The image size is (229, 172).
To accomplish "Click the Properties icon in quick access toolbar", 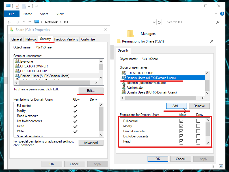I will pyautogui.click(x=18, y=6).
